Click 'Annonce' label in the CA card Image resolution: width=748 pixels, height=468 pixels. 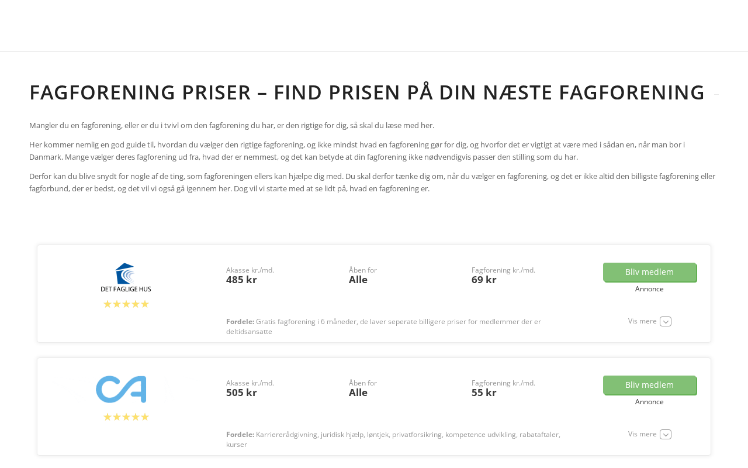tap(649, 402)
